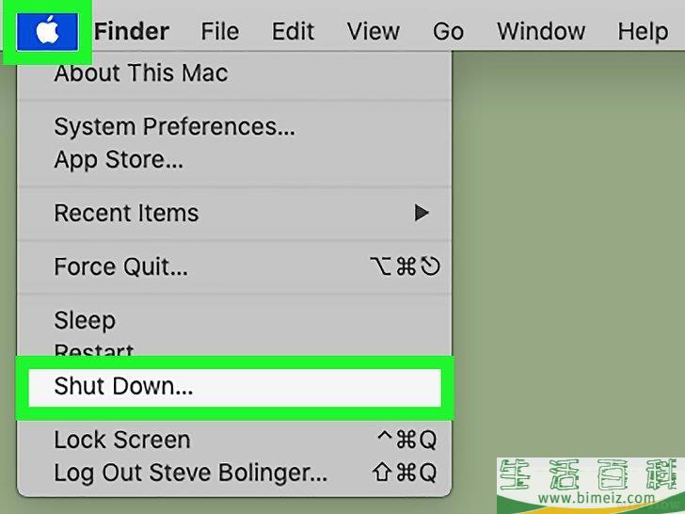Expand the Recent Items submenu arrow
This screenshot has width=685, height=514.
coord(422,213)
